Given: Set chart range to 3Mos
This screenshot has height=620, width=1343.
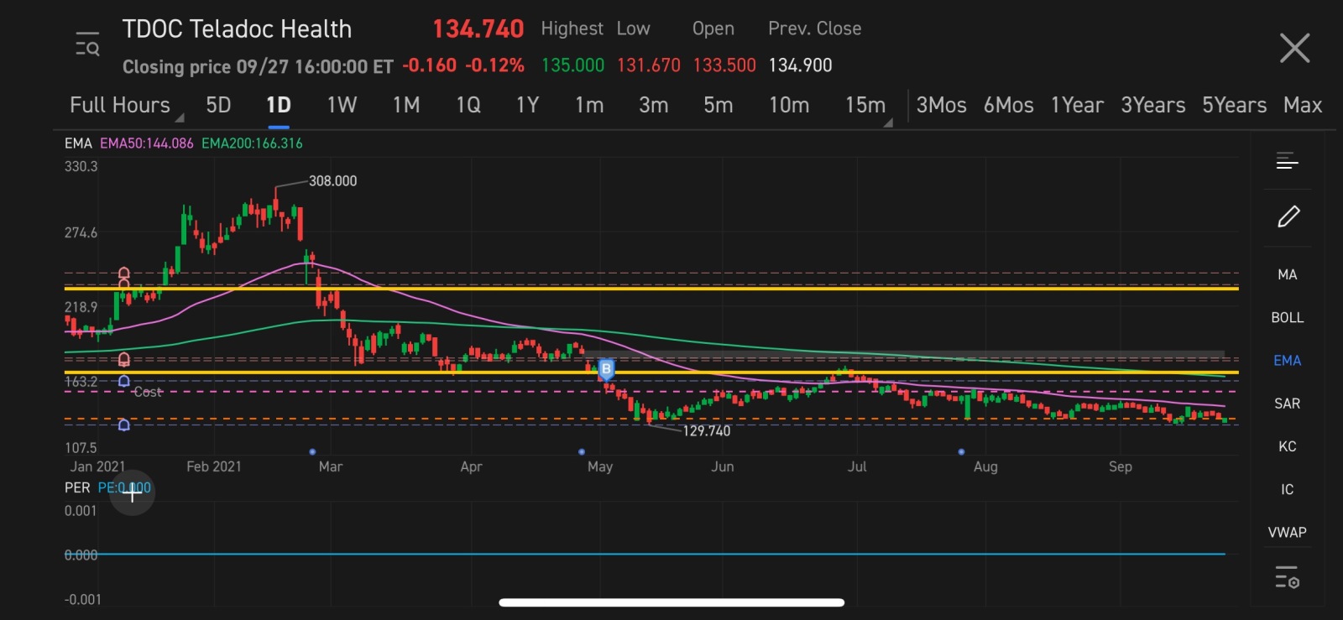Looking at the screenshot, I should click(941, 105).
